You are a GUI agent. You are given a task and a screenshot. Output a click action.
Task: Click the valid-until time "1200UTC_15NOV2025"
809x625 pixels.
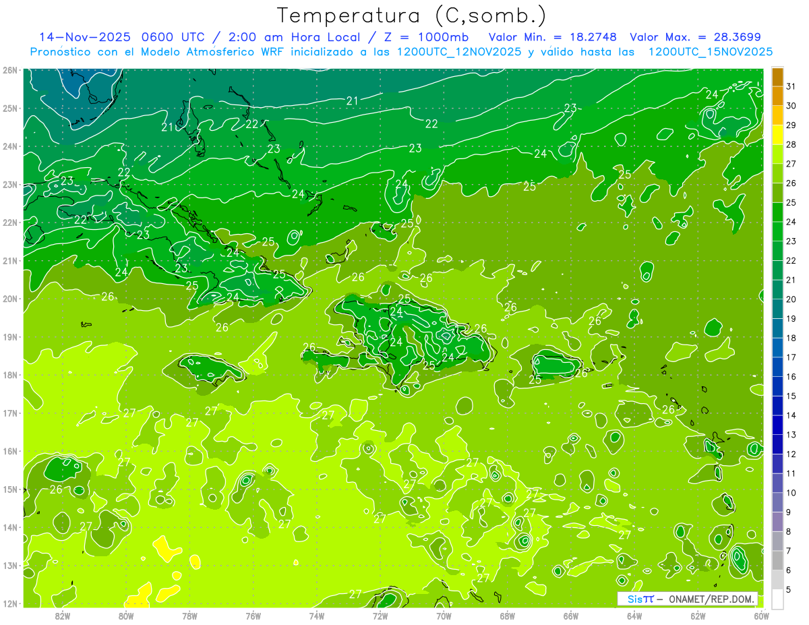tap(711, 52)
